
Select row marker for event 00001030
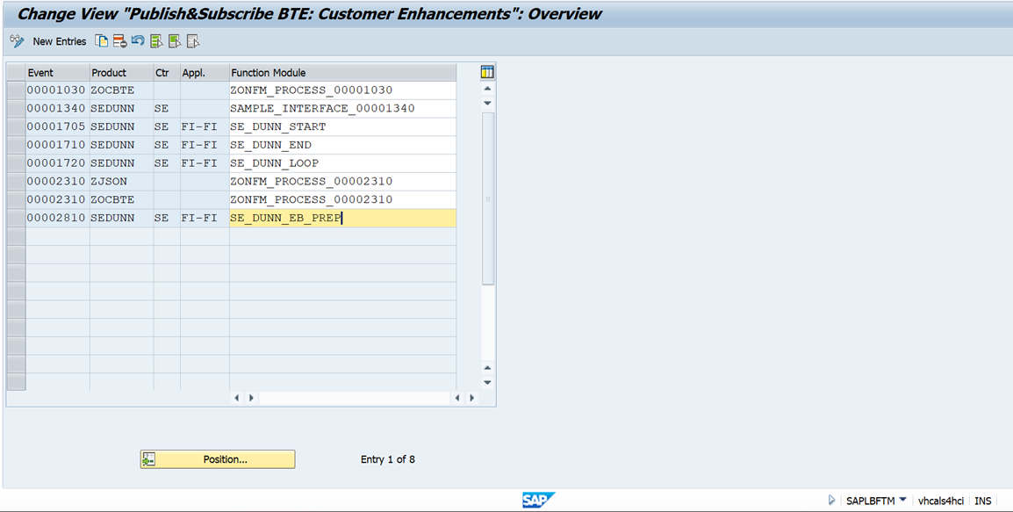coord(16,90)
